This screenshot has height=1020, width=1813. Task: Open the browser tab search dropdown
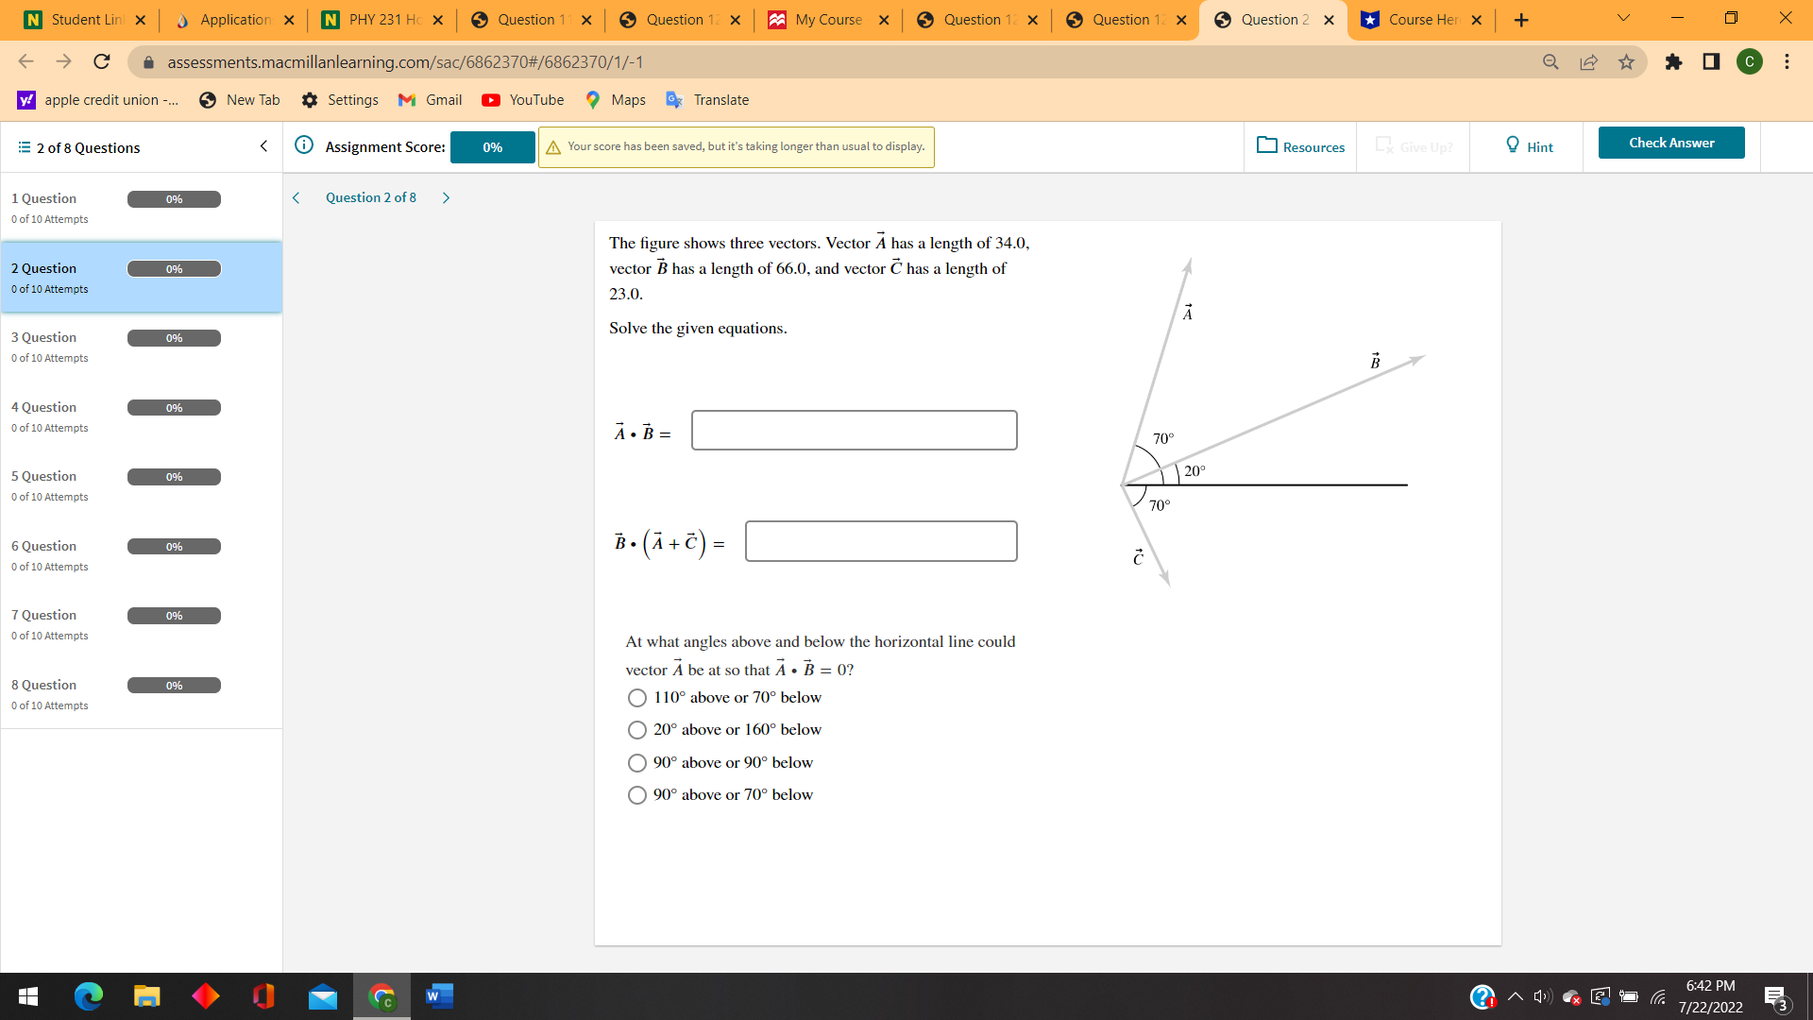tap(1622, 17)
